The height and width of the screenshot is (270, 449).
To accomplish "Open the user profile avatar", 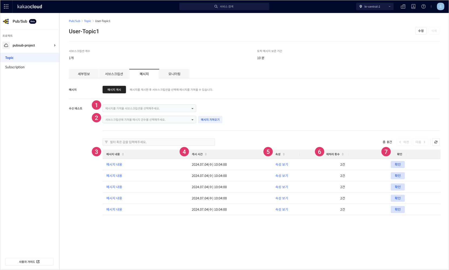I will (440, 6).
